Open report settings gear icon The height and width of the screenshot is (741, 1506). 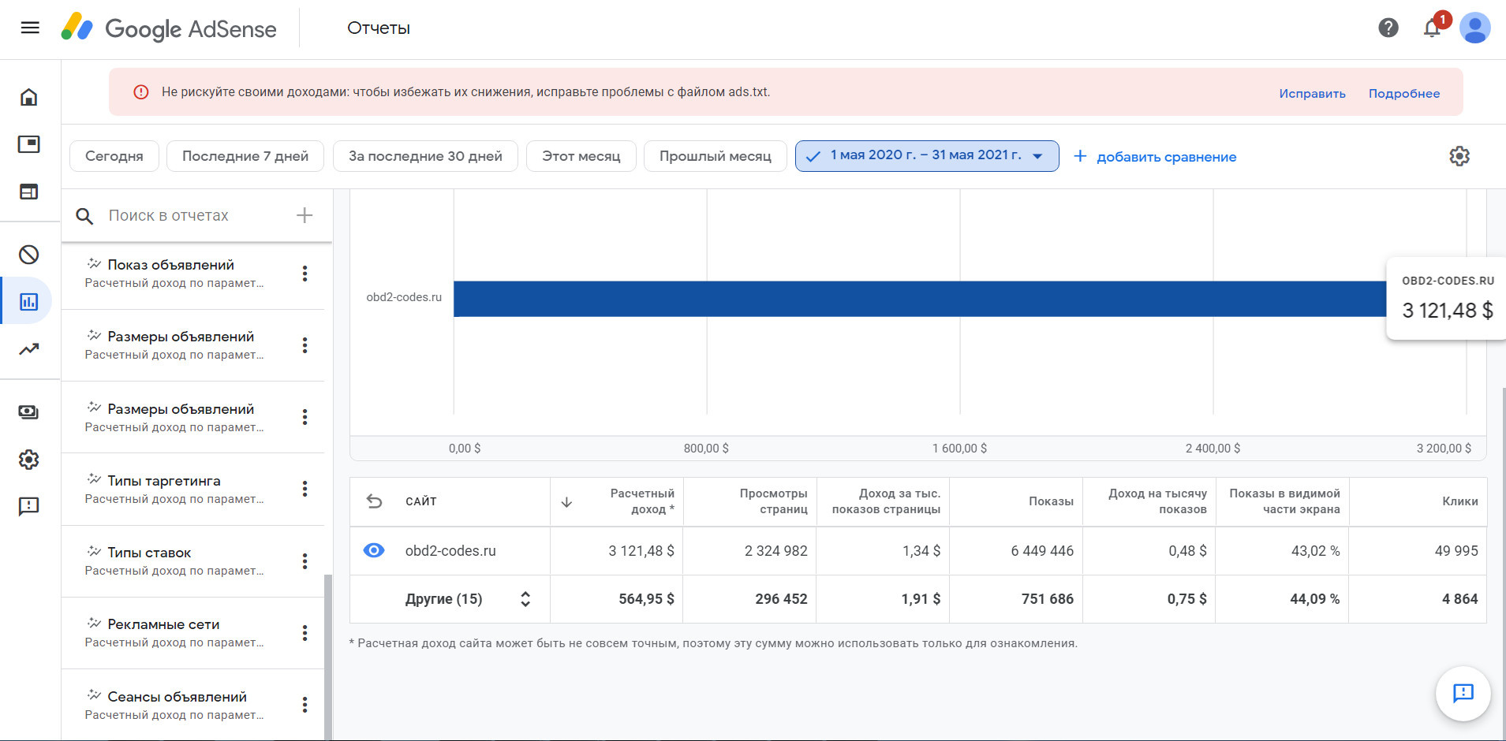coord(1459,156)
